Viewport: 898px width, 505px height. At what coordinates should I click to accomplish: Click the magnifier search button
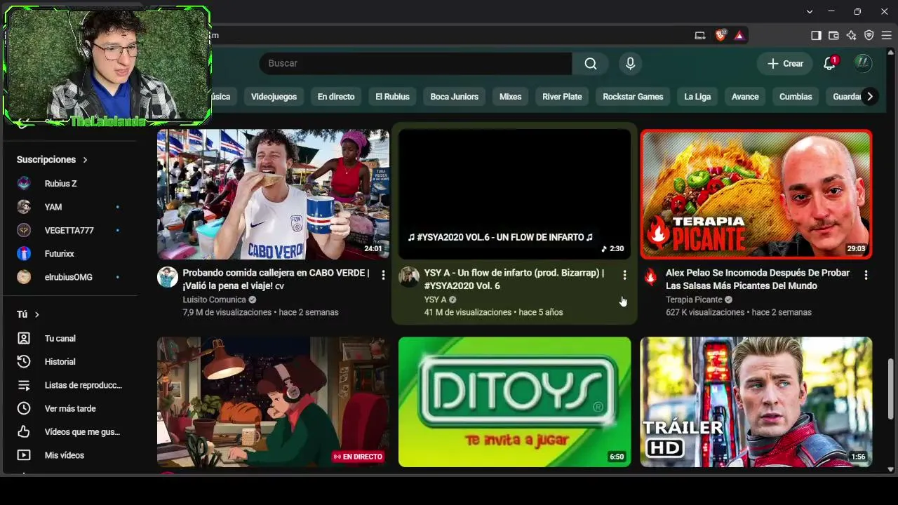[x=591, y=63]
